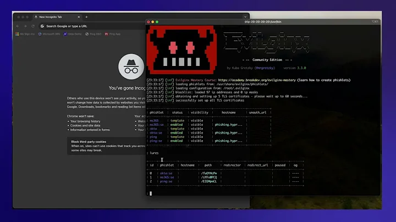The width and height of the screenshot is (396, 222).
Task: Click the 'unauth_url' column header
Action: pos(257,113)
